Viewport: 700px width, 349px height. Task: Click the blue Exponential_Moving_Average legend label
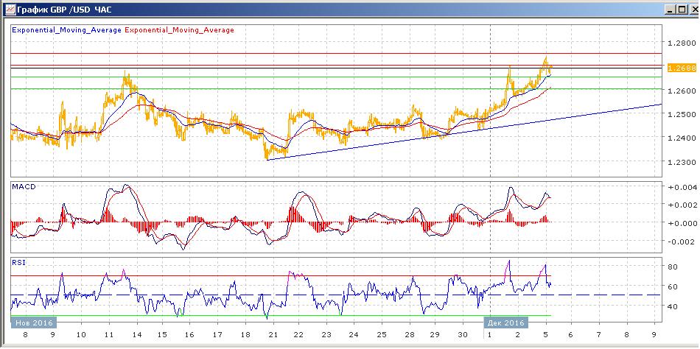[66, 30]
